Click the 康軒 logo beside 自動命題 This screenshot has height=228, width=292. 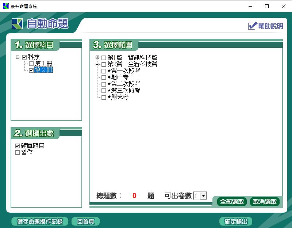pyautogui.click(x=17, y=24)
